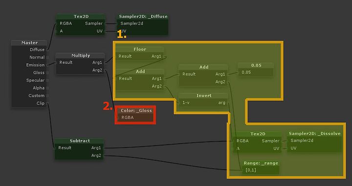
Task: Select the Range: _range node header
Action: [x=261, y=163]
